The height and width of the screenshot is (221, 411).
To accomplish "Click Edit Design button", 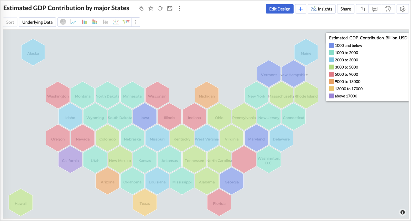I will pos(280,9).
